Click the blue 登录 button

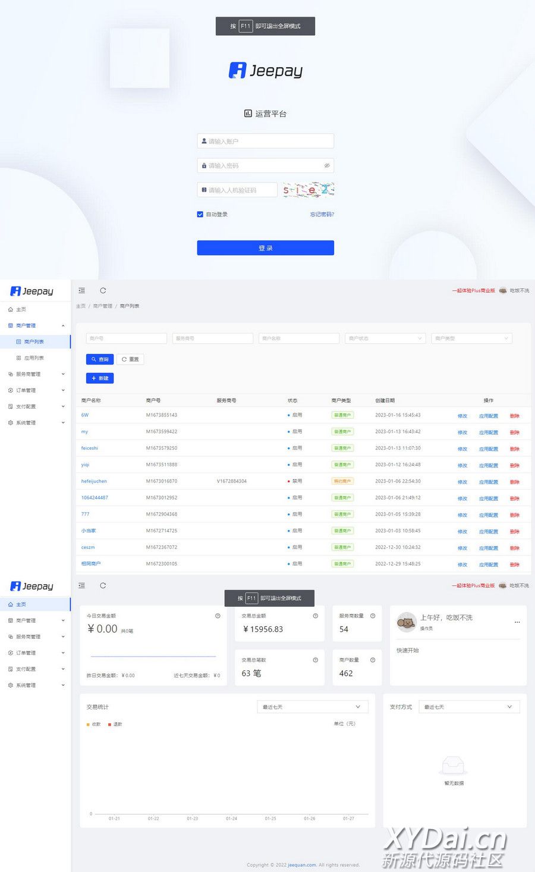coord(265,248)
